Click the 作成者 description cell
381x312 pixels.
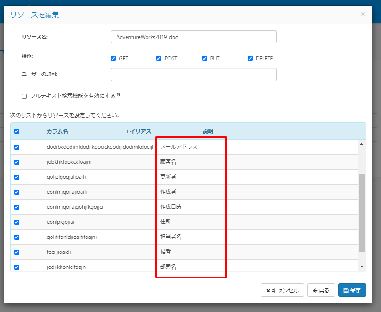(x=168, y=192)
